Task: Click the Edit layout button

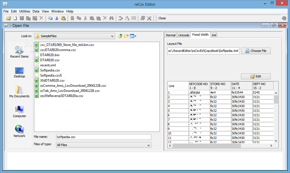Action: 256,76
